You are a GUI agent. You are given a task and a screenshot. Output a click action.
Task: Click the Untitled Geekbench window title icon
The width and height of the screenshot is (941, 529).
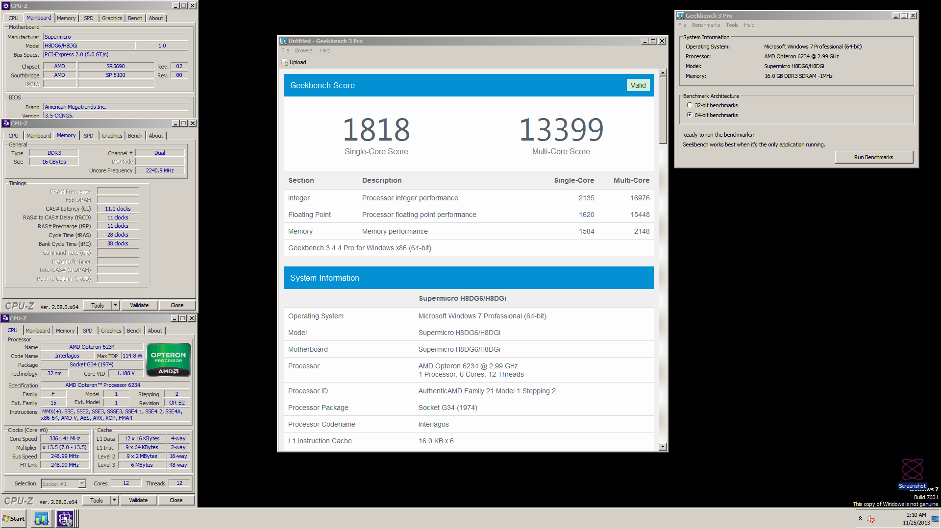[x=283, y=41]
